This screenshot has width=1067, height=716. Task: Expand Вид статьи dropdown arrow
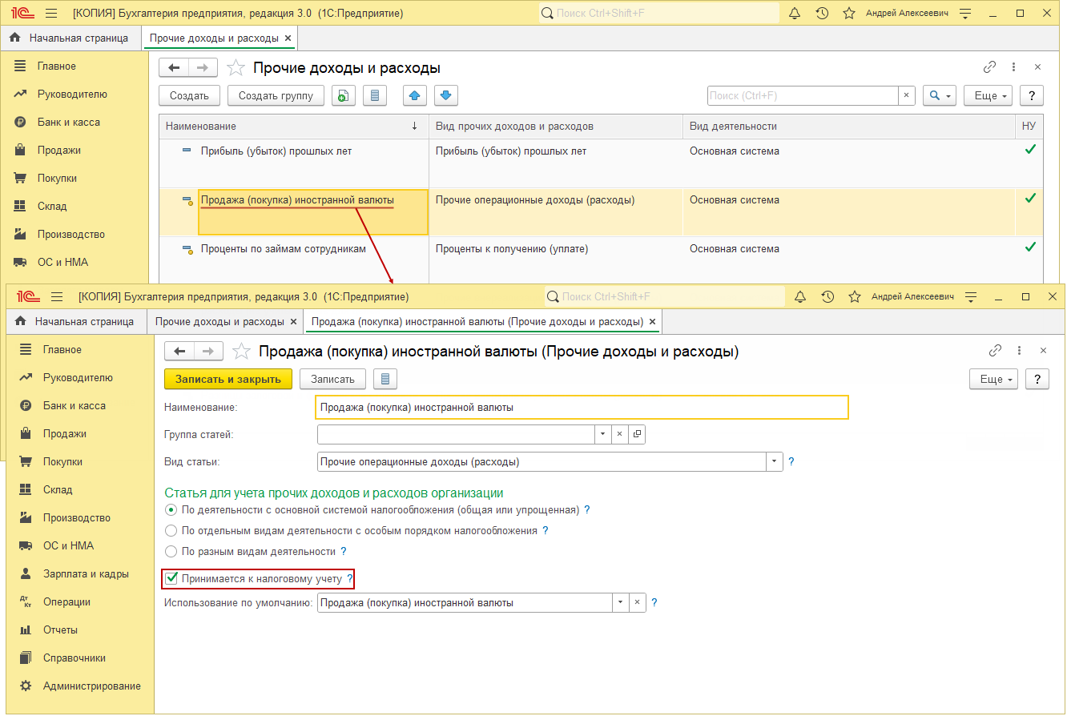click(774, 462)
